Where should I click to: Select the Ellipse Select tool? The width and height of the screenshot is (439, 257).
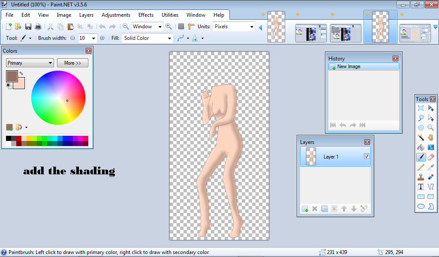421,128
